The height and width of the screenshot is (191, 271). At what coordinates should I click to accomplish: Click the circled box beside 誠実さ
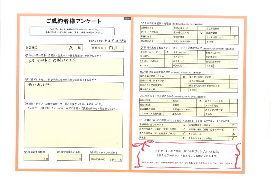click(200, 101)
